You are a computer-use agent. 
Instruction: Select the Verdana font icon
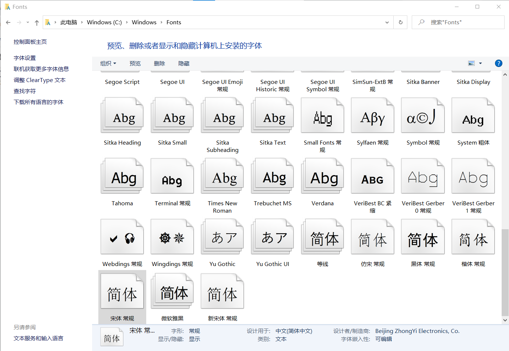[x=322, y=175]
